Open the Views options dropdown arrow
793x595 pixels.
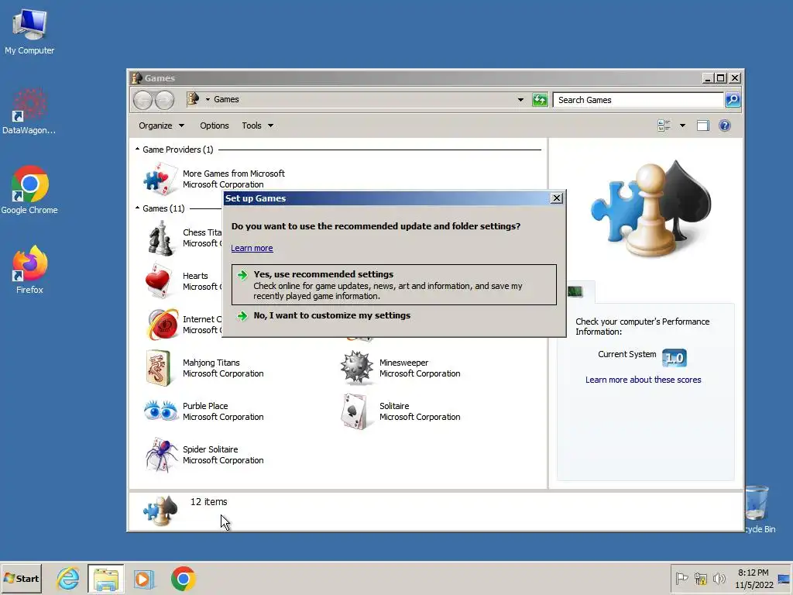682,126
